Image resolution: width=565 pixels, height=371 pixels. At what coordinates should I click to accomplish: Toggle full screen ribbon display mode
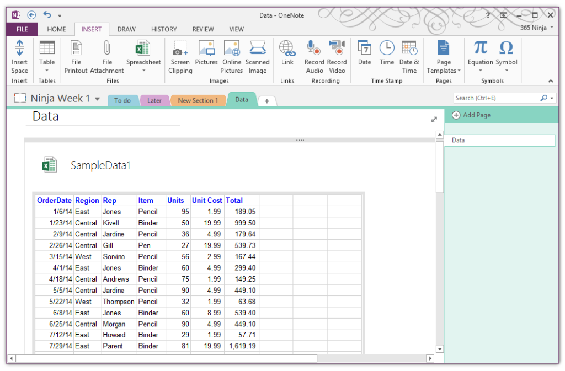point(503,15)
